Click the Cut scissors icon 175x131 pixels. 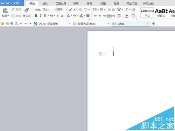tap(13, 9)
